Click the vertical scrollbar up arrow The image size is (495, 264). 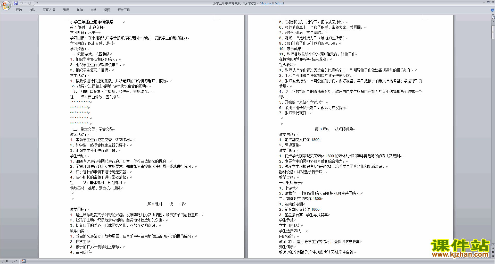493,22
